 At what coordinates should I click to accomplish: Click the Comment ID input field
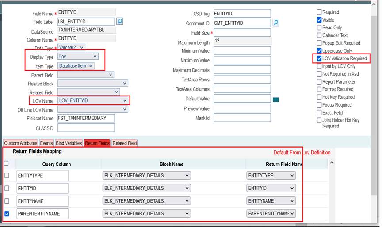[242, 23]
